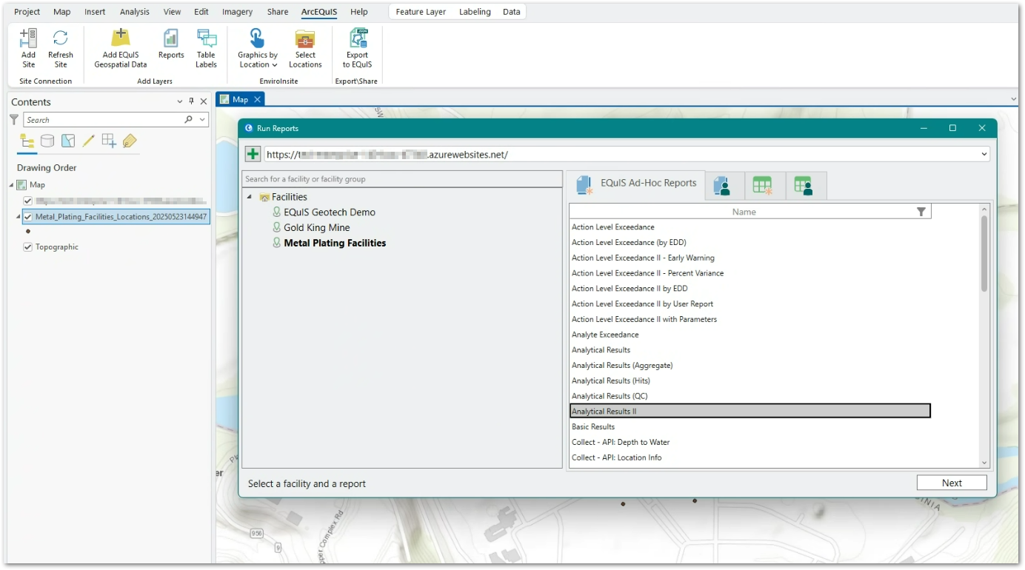Screen dimensions: 1025x570
Task: Switch to EQuIS Ad-Hoc Reports tab
Action: tap(637, 184)
